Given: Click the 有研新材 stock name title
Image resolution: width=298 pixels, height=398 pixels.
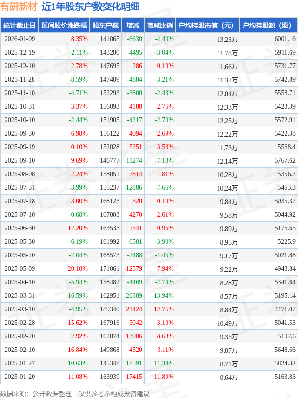Looking at the screenshot, I should [19, 7].
